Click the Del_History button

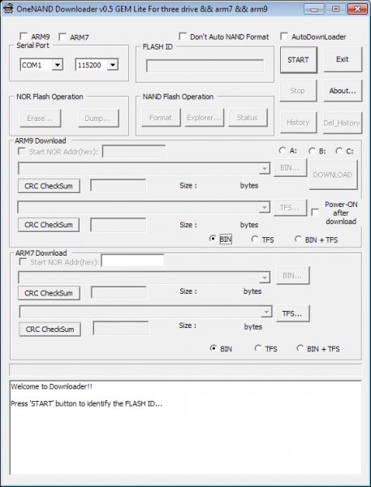pos(342,123)
